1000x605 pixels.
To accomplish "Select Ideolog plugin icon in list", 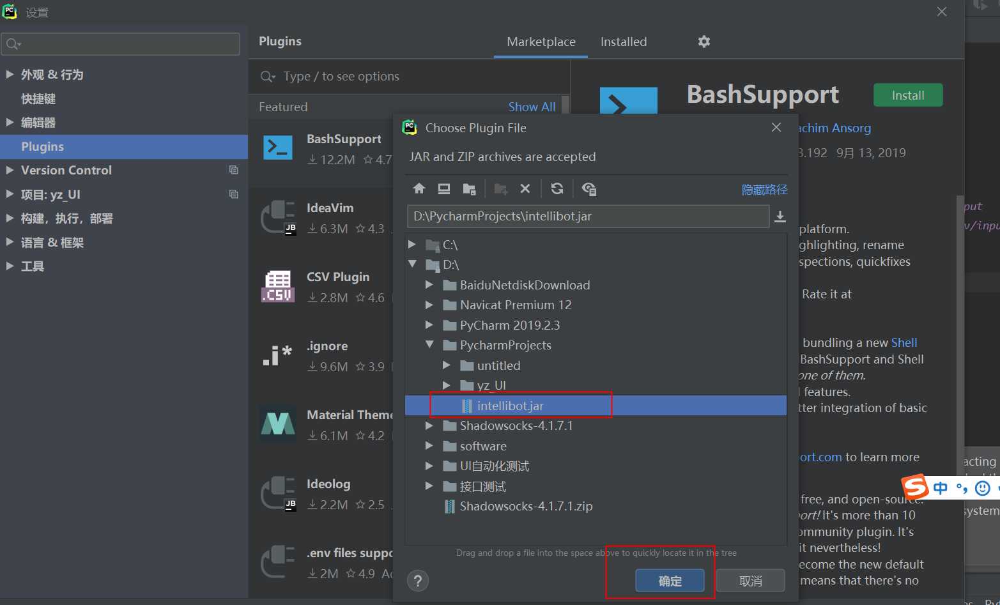I will click(x=278, y=493).
